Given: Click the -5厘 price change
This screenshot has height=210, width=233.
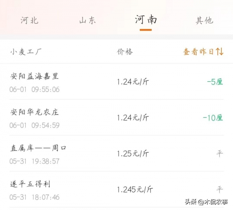Looking at the screenshot, I should (x=215, y=82).
